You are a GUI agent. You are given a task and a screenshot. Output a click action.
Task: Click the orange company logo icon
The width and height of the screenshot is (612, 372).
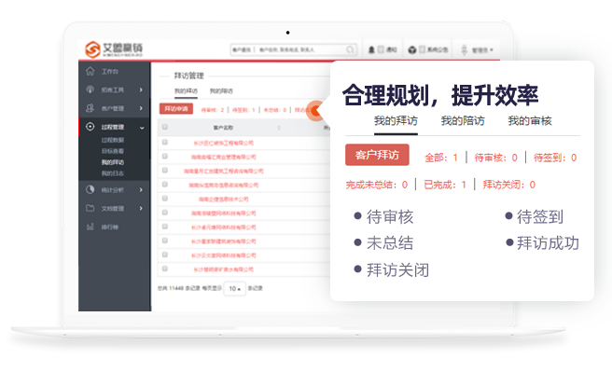pos(93,49)
